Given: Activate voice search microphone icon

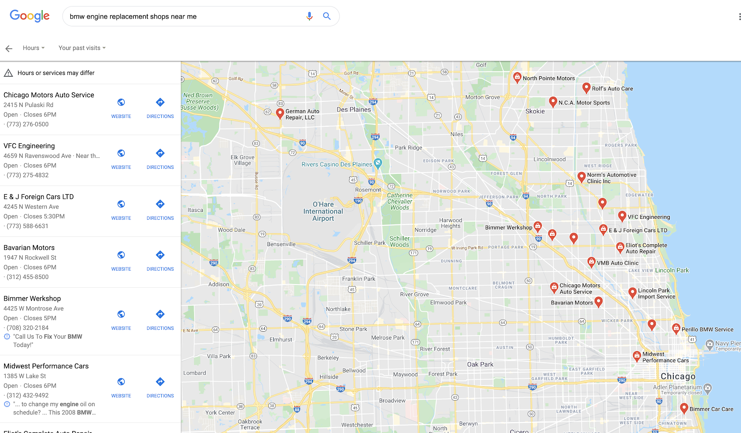Looking at the screenshot, I should coord(309,16).
